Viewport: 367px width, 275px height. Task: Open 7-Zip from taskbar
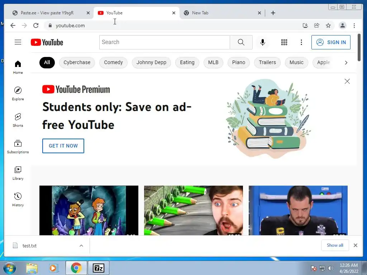pos(98,268)
